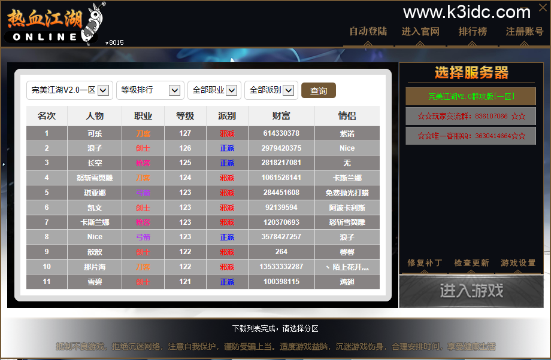Click the 进入游戏 enter game button

tap(471, 291)
